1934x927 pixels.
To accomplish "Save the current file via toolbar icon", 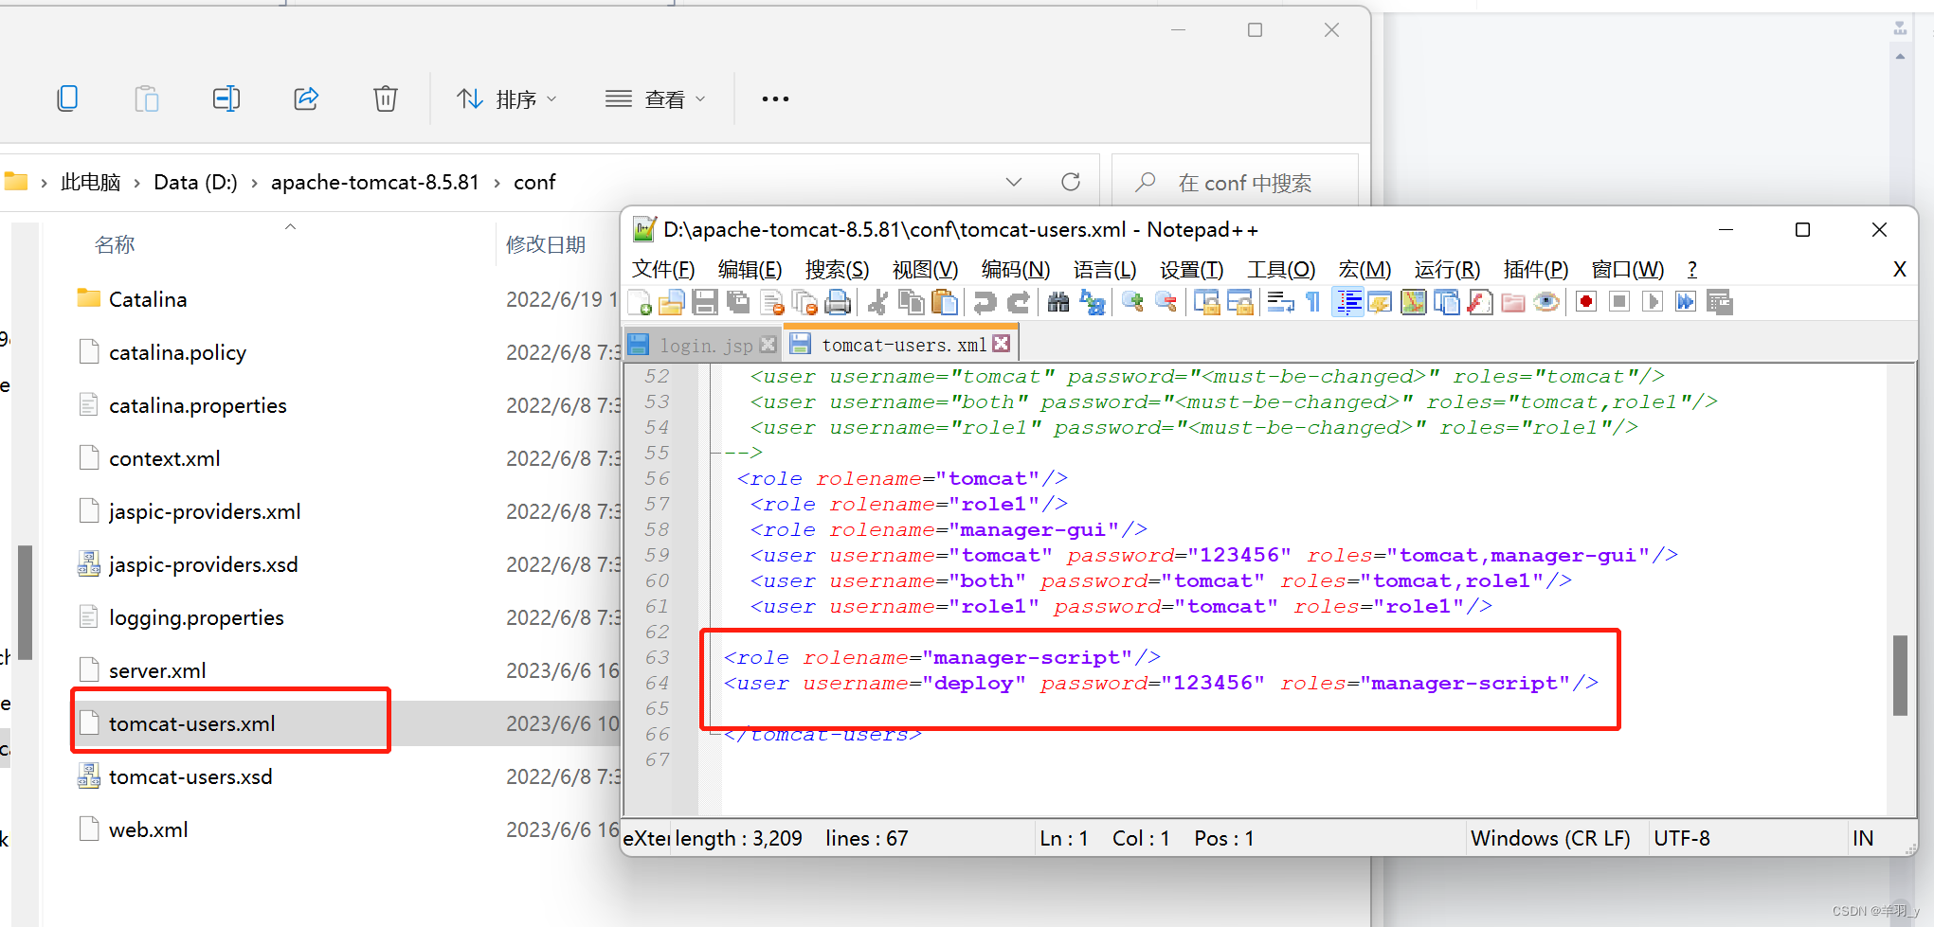I will click(x=705, y=302).
